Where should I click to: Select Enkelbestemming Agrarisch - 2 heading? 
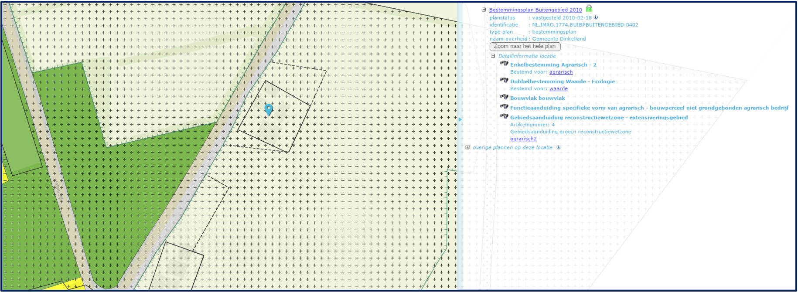(553, 65)
